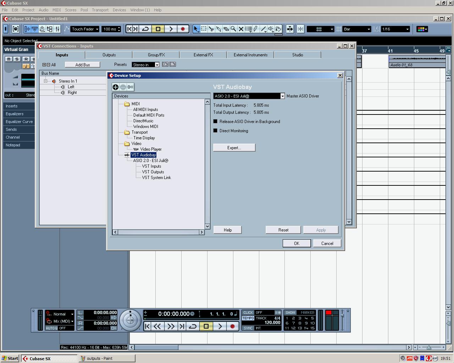Viewport: 454px width, 363px height.
Task: Toggle metronome CLICK in transport
Action: pyautogui.click(x=248, y=313)
